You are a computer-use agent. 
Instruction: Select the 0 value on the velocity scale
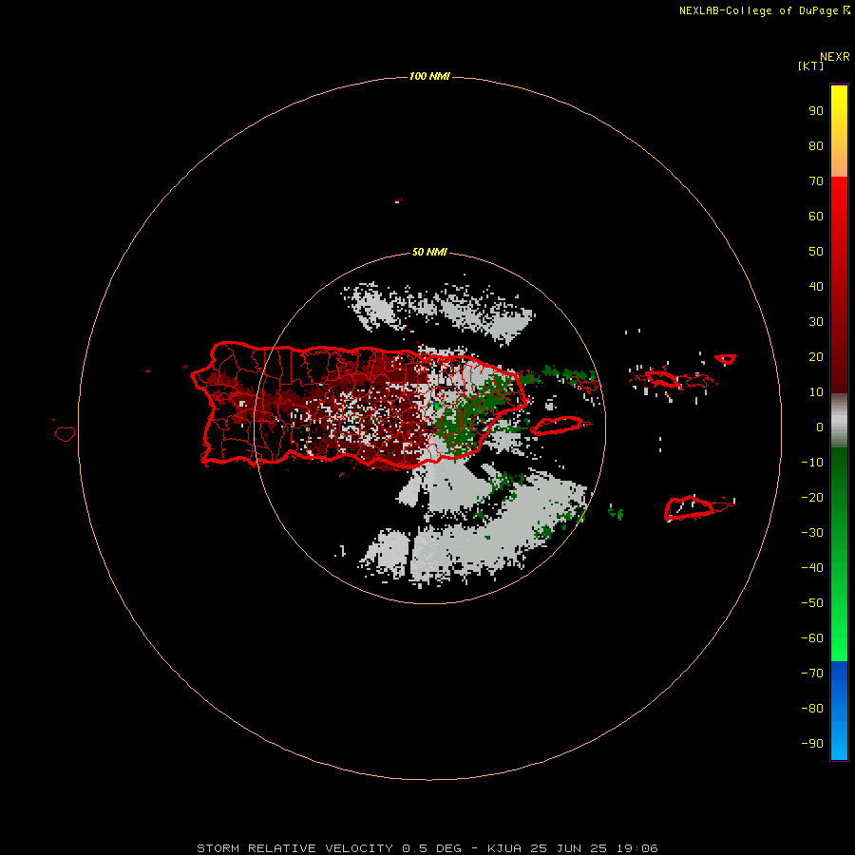(x=820, y=427)
